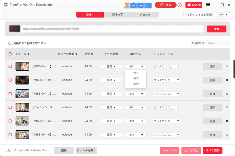
Task: Toggle the select-all checkbox in header
Action: 10,54
